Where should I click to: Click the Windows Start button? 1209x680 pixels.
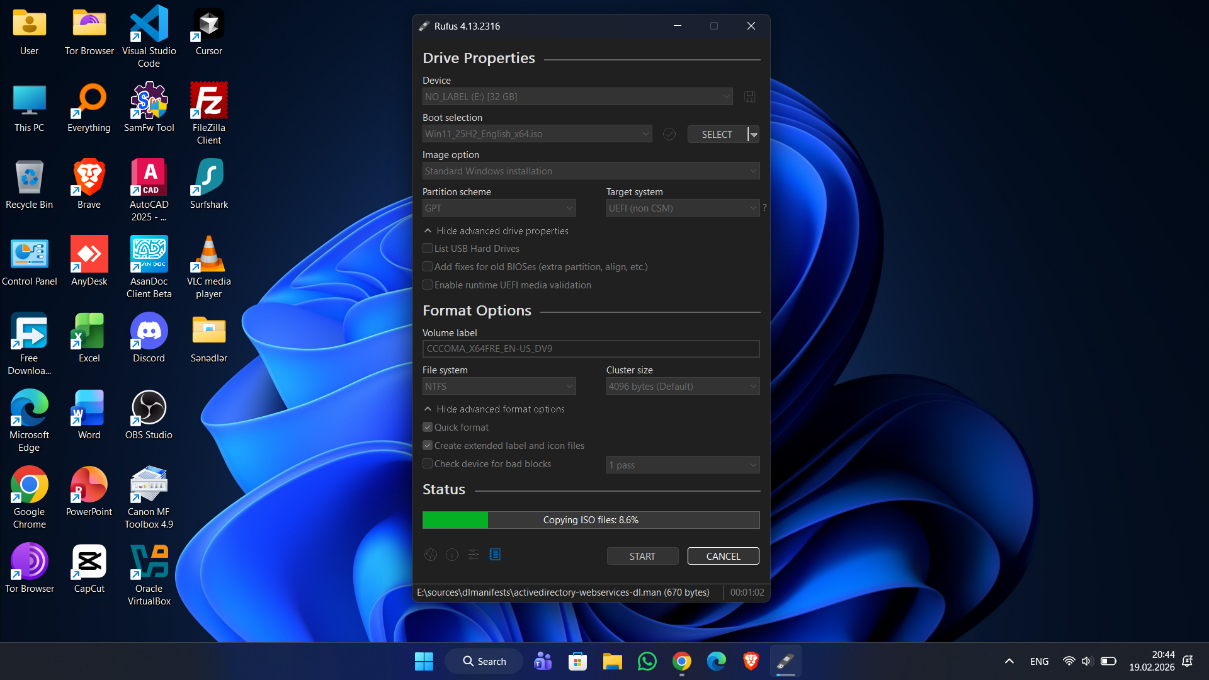coord(424,661)
